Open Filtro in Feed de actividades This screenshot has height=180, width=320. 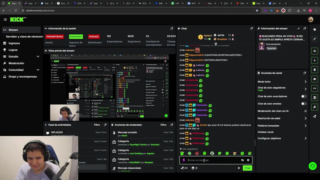click(97, 125)
